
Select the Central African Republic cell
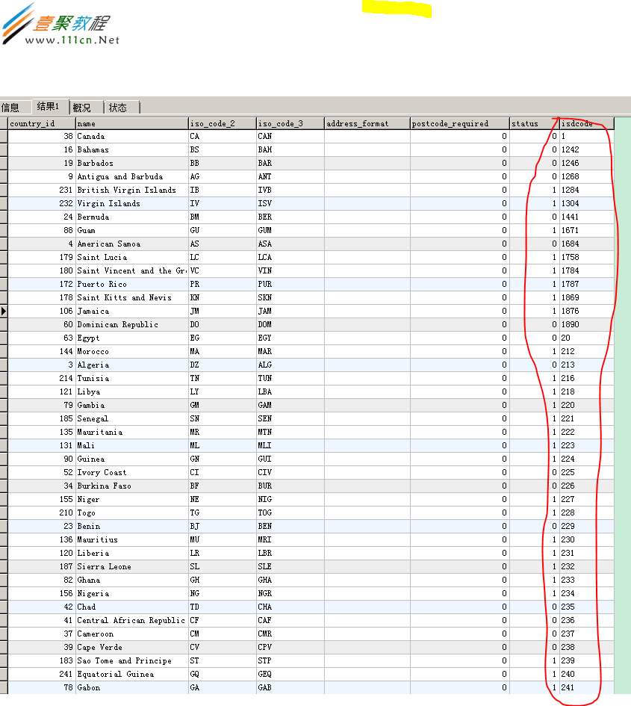tap(132, 620)
